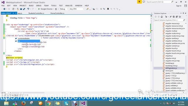
Task: Toggle a bookmark with the toolbar bookmark icon
Action: click(x=108, y=9)
